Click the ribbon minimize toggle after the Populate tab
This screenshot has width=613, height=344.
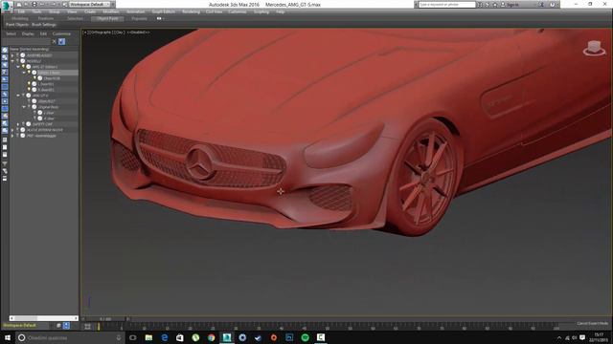pyautogui.click(x=159, y=18)
